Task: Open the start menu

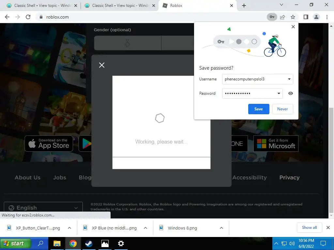Action: [x=16, y=243]
